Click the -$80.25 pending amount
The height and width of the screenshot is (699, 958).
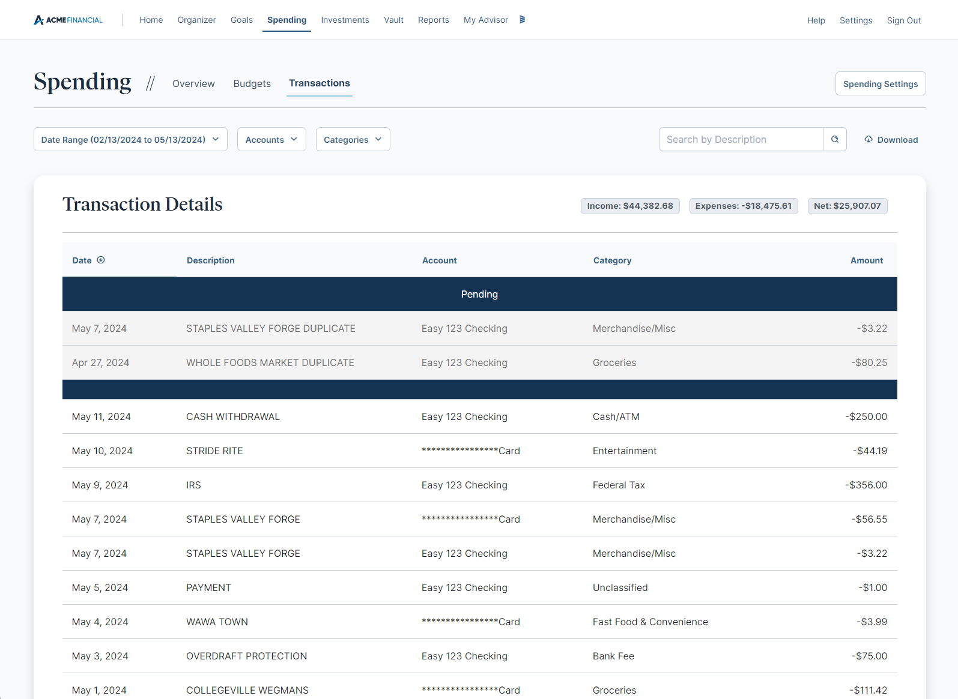coord(869,362)
